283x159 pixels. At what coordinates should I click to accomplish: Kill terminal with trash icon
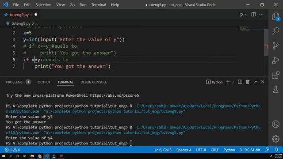click(x=248, y=82)
